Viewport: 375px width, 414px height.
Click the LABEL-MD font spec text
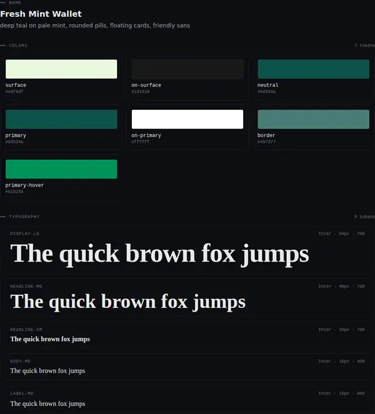[x=341, y=393]
